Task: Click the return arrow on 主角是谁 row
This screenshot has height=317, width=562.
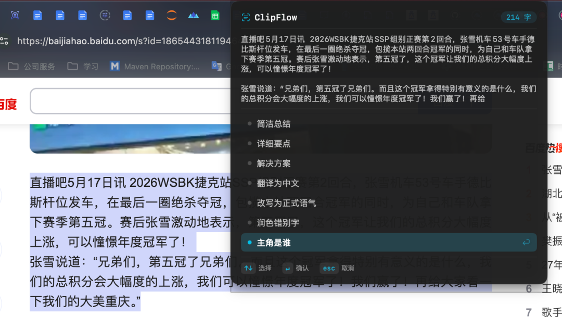Action: click(x=526, y=243)
